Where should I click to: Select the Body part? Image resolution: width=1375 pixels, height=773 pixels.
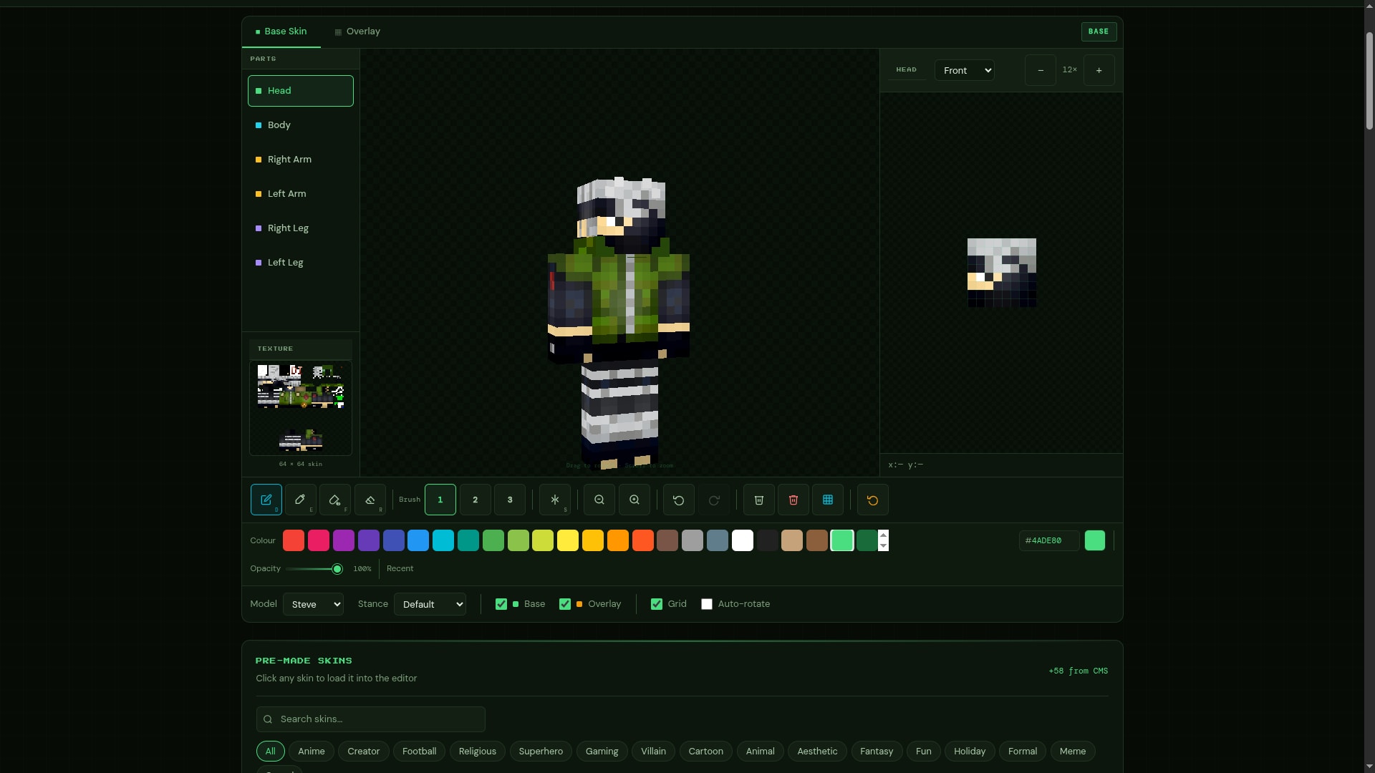click(x=301, y=125)
